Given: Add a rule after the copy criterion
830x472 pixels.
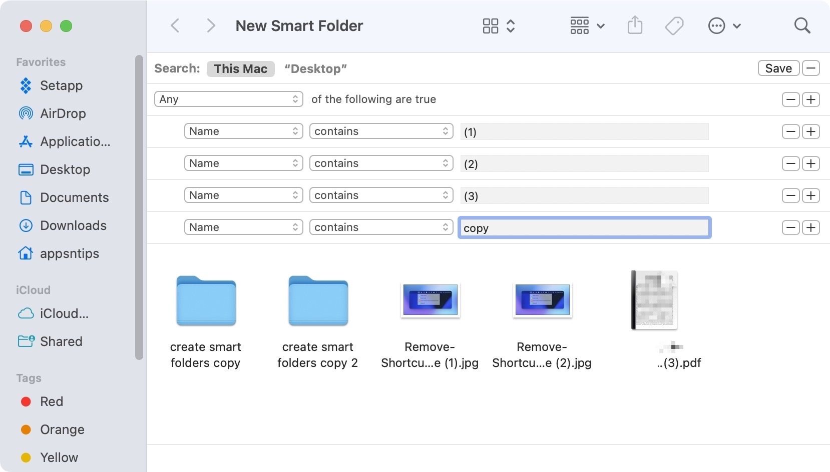Looking at the screenshot, I should [x=810, y=227].
